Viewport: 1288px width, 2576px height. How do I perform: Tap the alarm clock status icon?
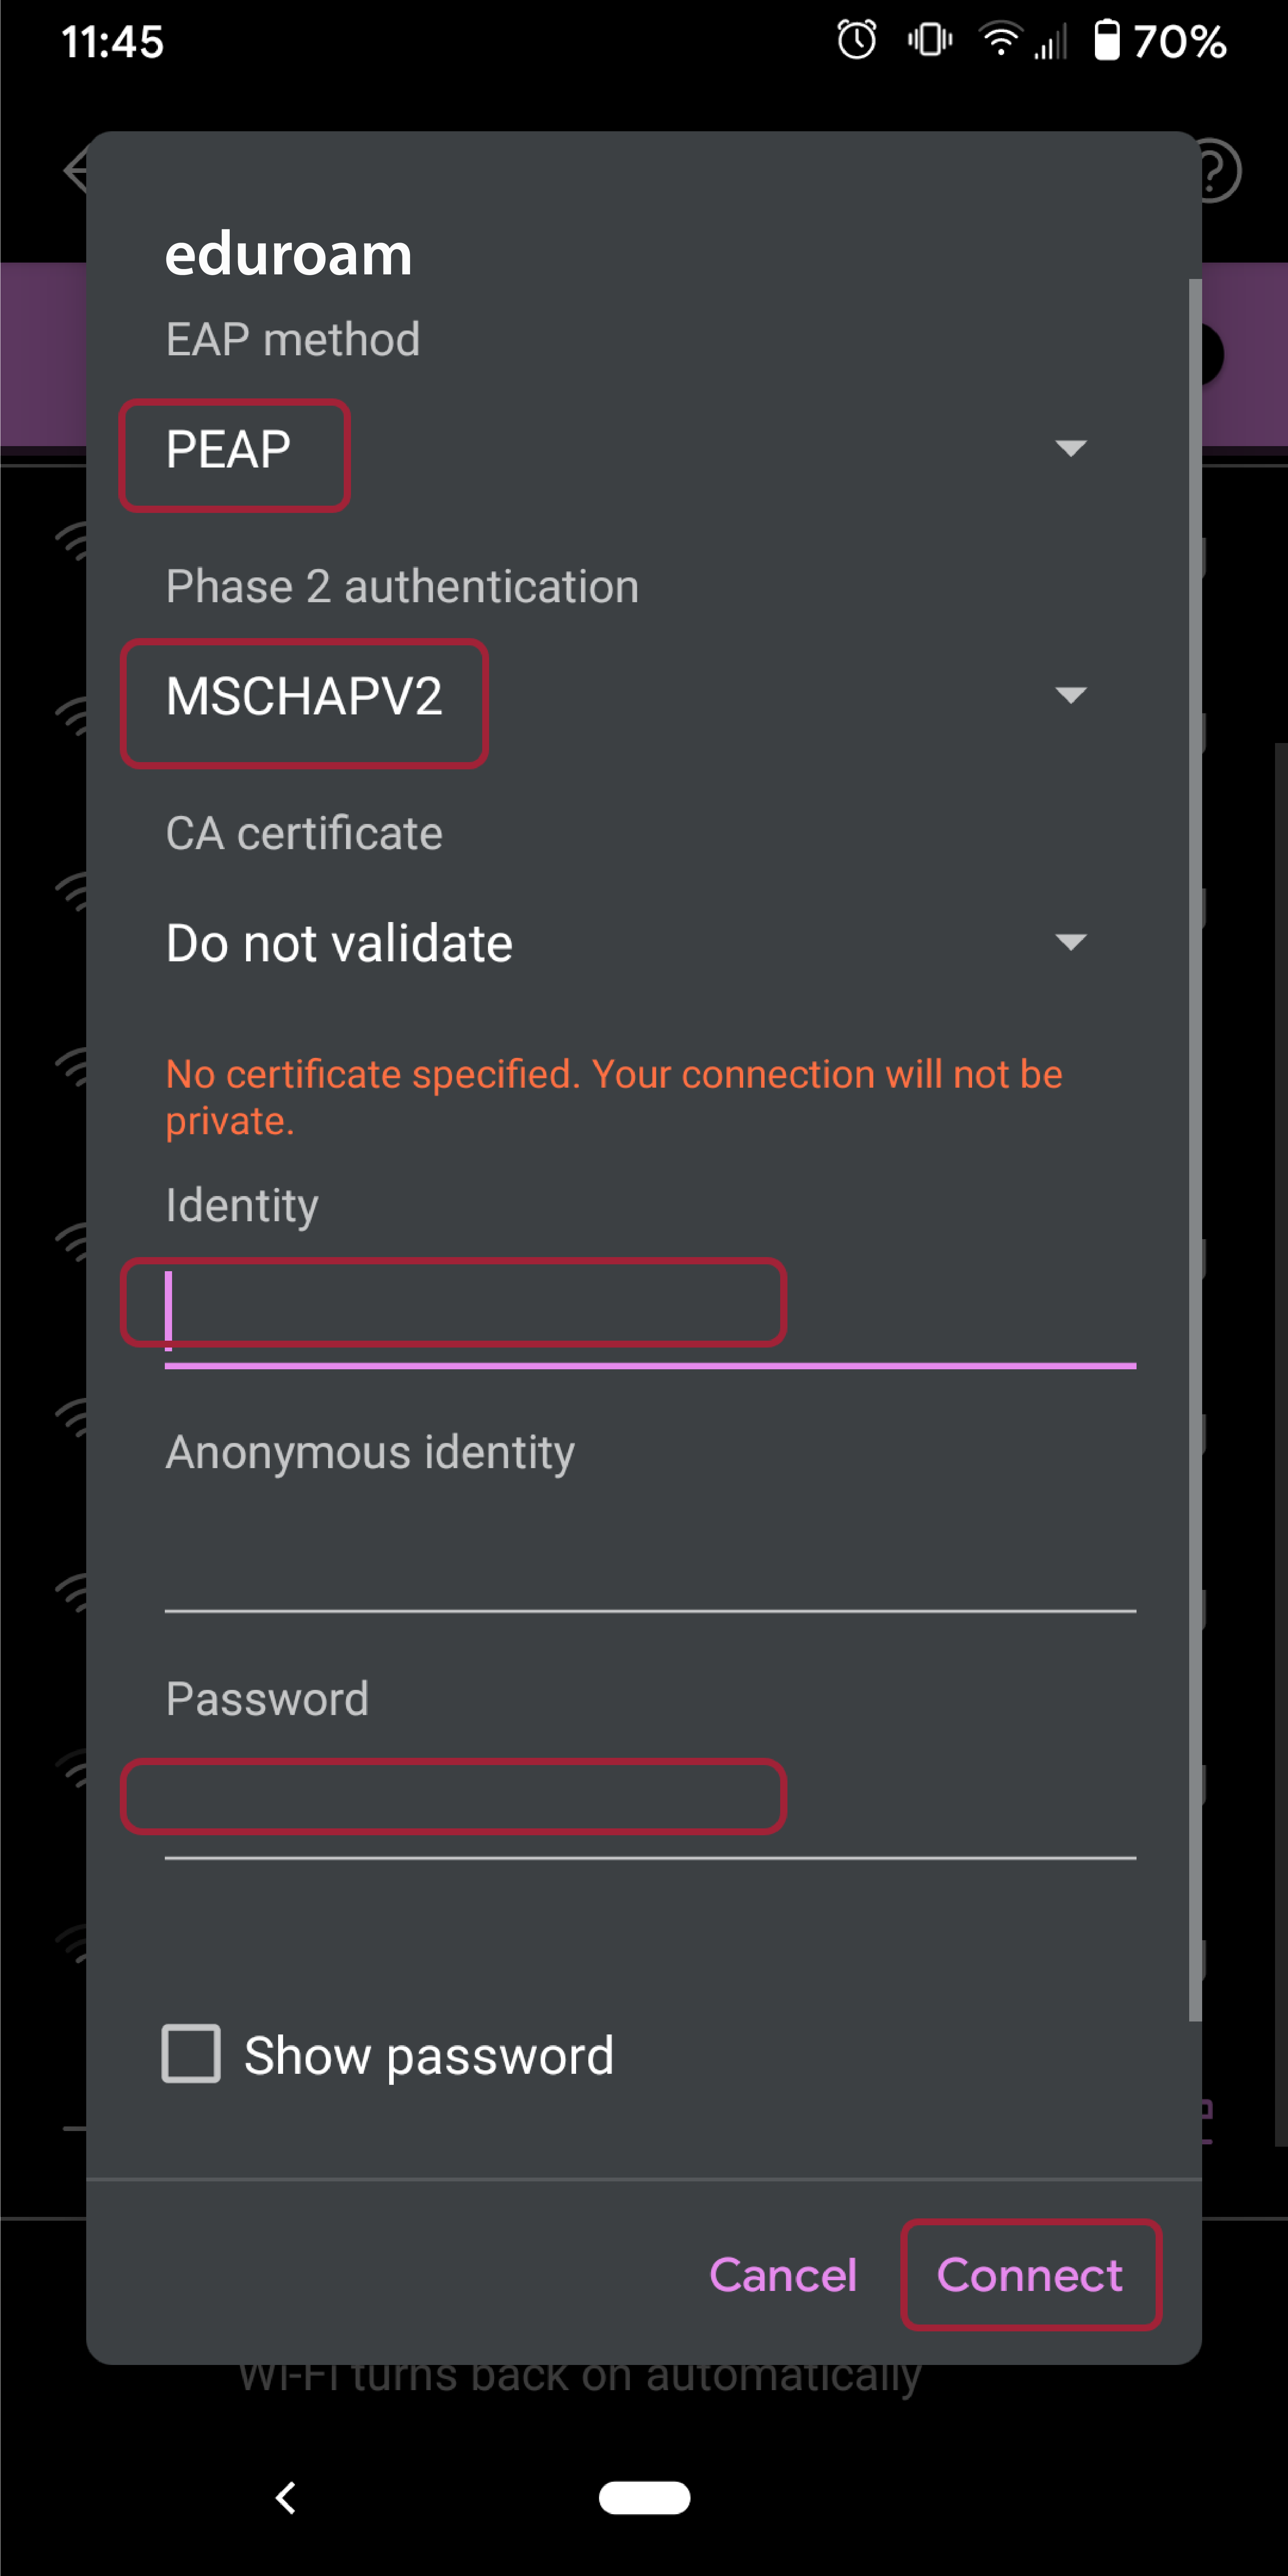coord(856,41)
